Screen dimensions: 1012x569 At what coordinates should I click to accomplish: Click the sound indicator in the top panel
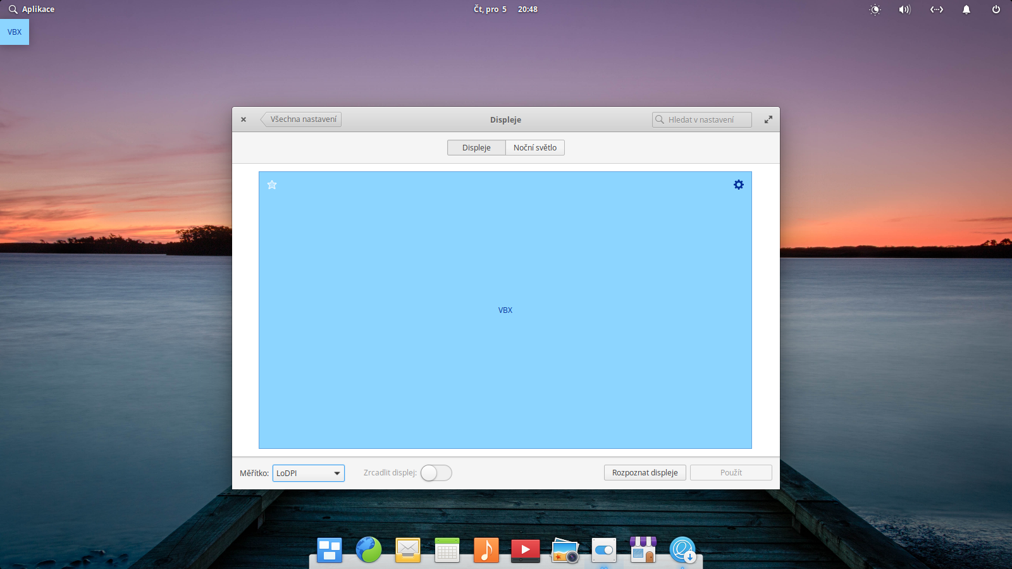[904, 9]
